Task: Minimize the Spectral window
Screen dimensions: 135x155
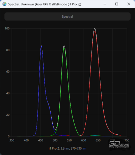Action: pos(105,4)
